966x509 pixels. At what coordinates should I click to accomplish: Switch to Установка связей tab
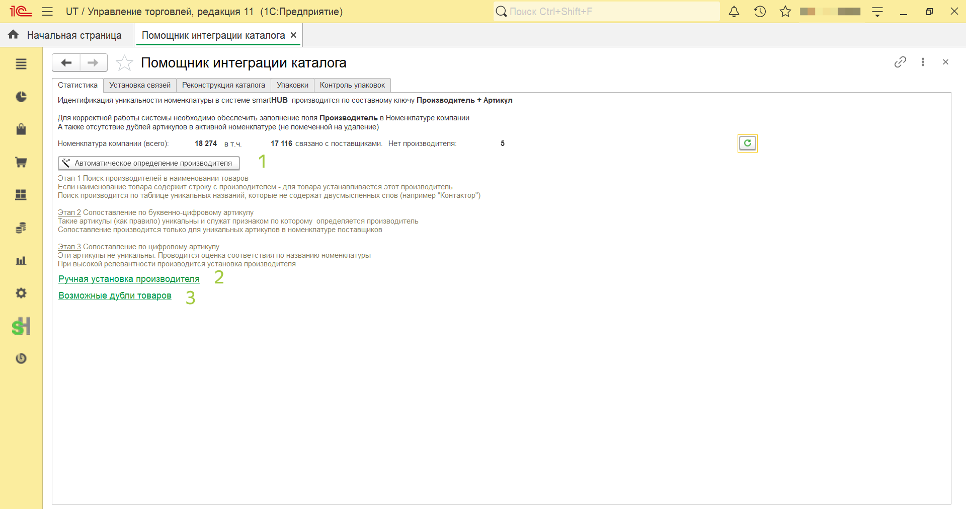pyautogui.click(x=140, y=85)
